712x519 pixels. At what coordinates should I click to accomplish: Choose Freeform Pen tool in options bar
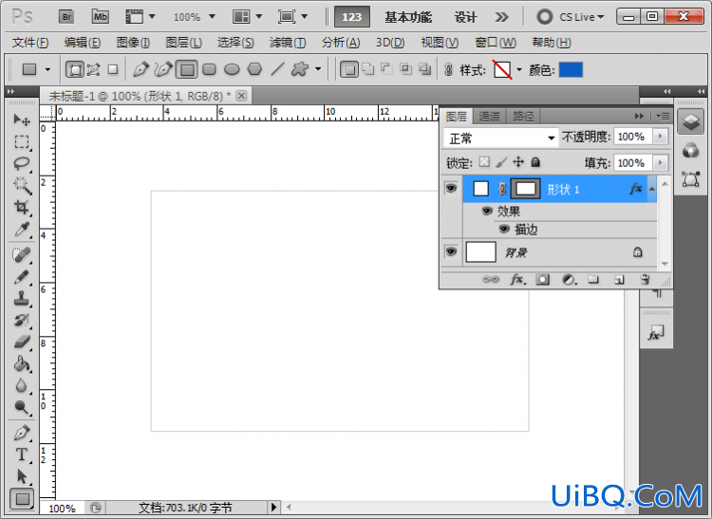pos(163,69)
